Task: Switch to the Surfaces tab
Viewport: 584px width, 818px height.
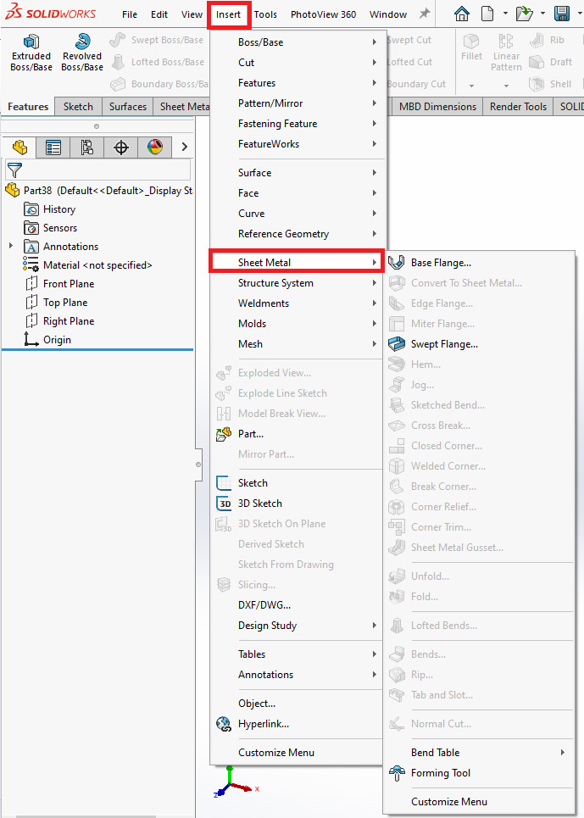Action: 128,107
